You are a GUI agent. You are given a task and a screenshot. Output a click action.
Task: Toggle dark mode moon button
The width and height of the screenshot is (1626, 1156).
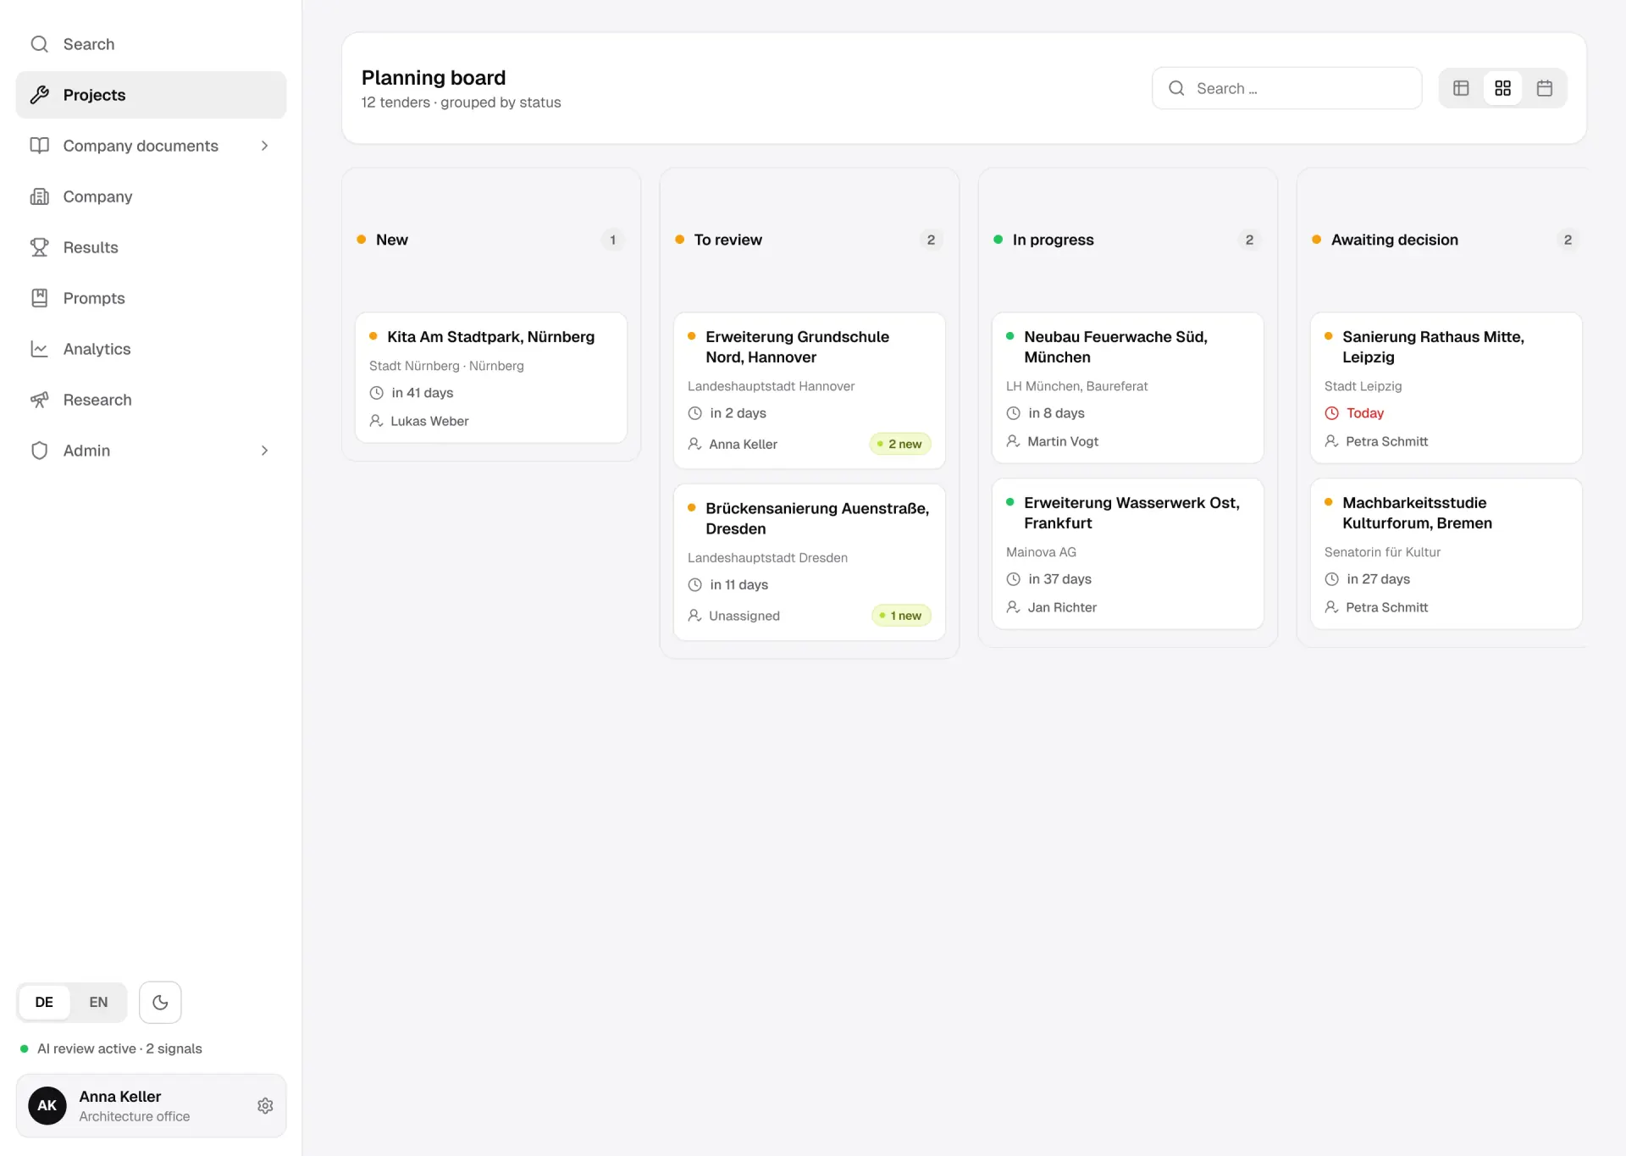(160, 1003)
